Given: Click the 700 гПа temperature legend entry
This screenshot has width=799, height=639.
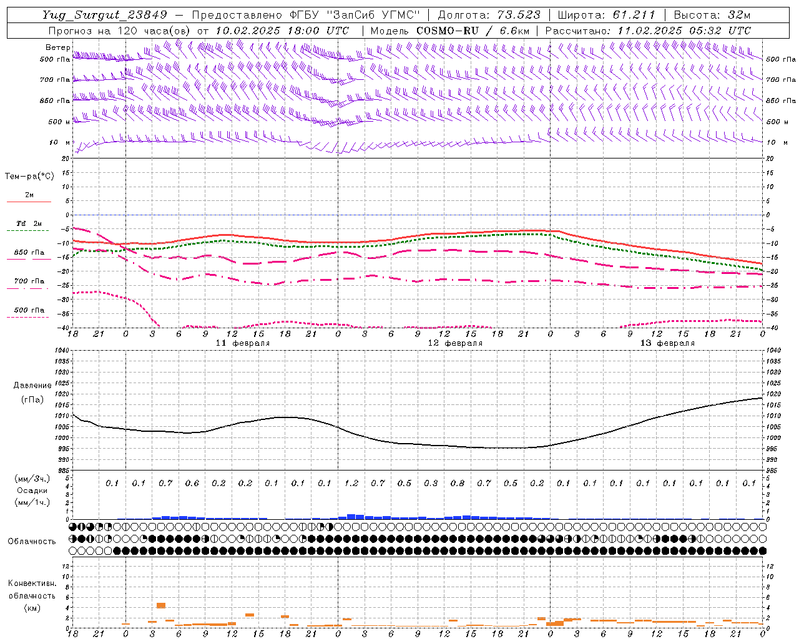Looking at the screenshot, I should (x=29, y=281).
